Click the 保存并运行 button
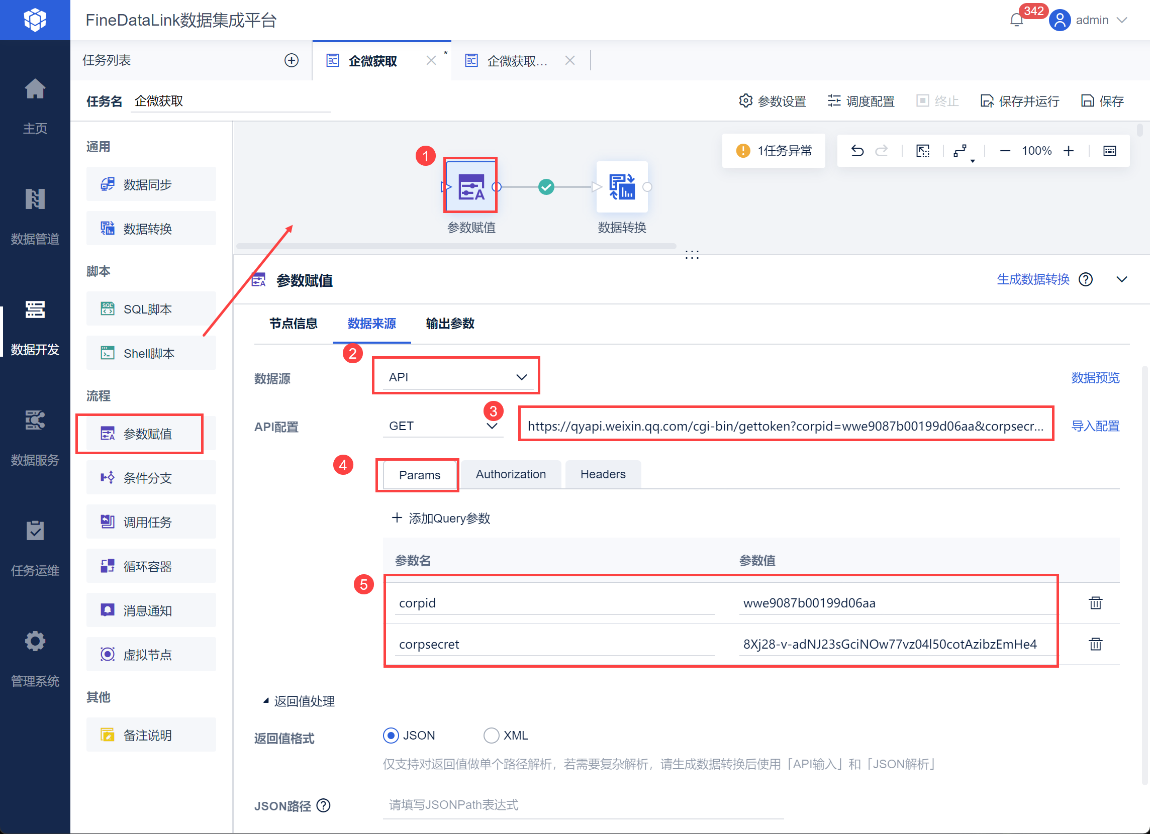Viewport: 1150px width, 834px height. [1020, 101]
